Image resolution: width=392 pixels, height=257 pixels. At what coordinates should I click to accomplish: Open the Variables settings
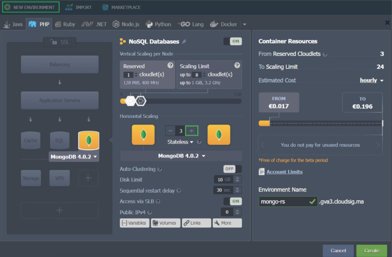134,223
